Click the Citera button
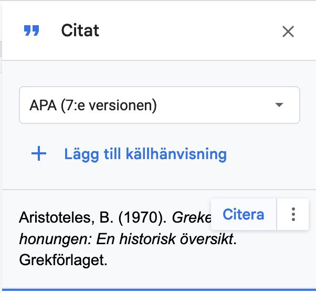This screenshot has height=293, width=316. point(244,214)
